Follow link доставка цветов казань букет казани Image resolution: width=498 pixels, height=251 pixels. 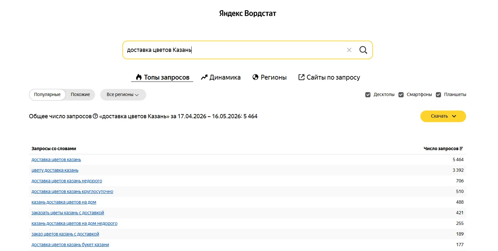tap(70, 245)
